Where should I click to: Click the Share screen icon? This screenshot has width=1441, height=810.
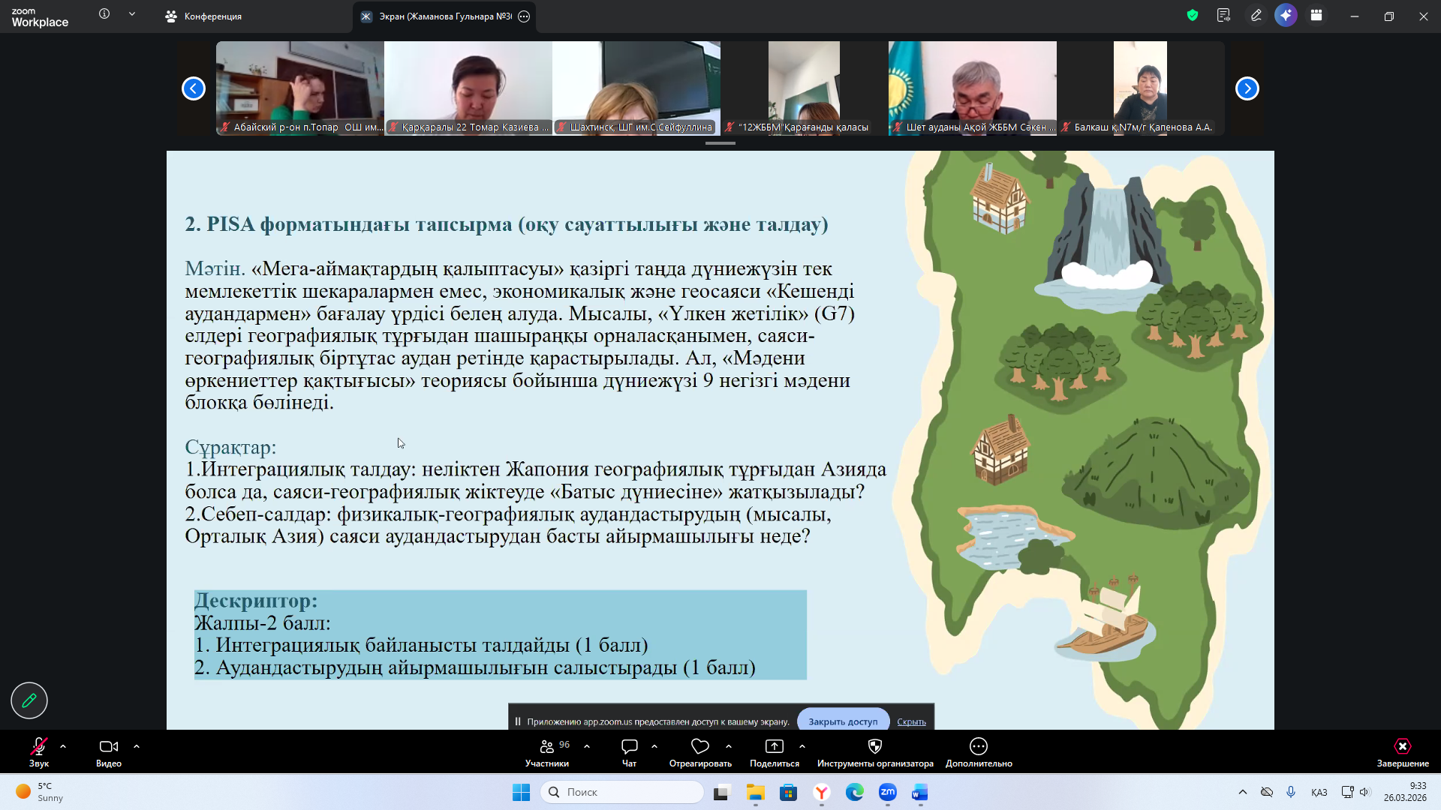[x=774, y=747]
